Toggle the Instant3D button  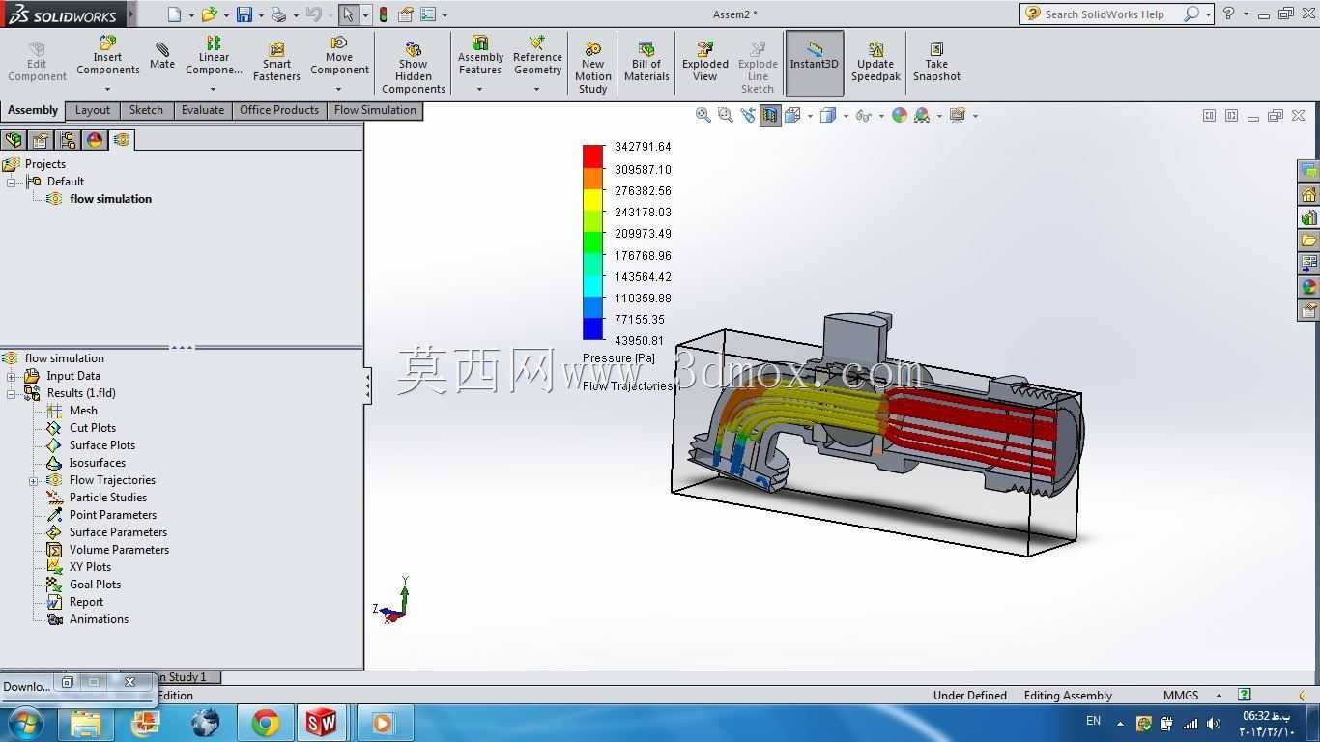tap(815, 63)
